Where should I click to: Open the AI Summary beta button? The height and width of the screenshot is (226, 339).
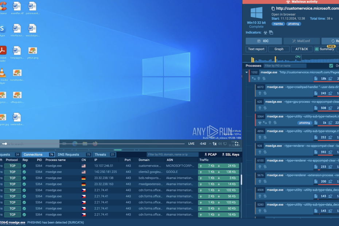tap(324, 49)
